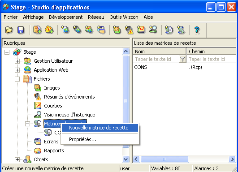The height and width of the screenshot is (172, 238).
Task: Click the Chemin column header
Action: click(211, 52)
